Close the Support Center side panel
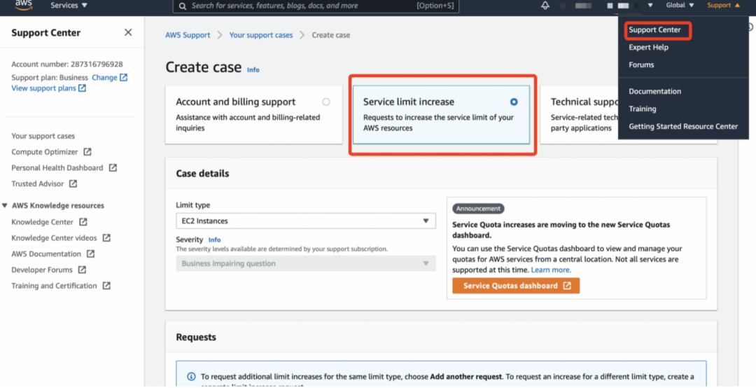The image size is (756, 388). point(128,32)
